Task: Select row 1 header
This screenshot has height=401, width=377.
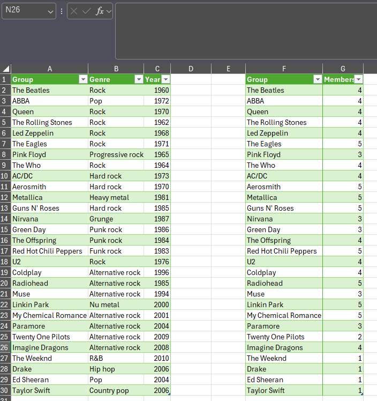Action: coord(5,79)
